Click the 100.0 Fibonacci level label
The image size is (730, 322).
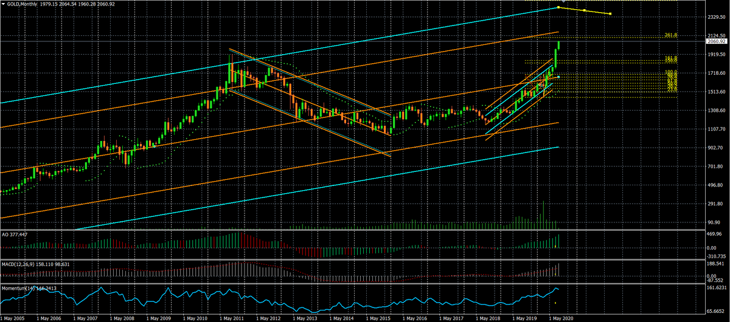click(x=672, y=72)
